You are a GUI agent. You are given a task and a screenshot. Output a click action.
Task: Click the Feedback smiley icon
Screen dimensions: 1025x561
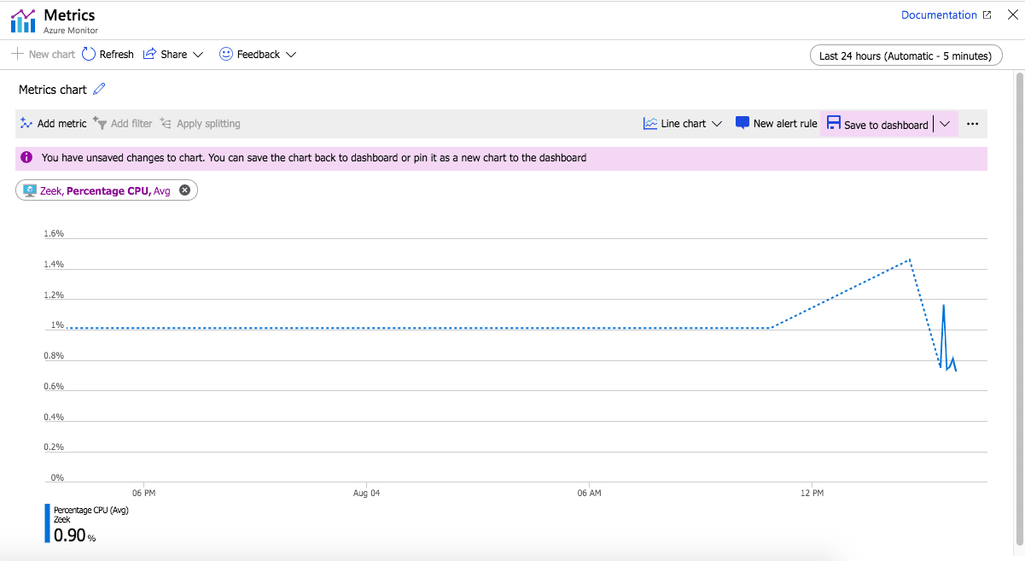(x=226, y=54)
